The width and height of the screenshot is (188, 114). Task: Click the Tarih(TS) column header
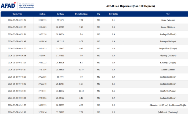coord(17,14)
